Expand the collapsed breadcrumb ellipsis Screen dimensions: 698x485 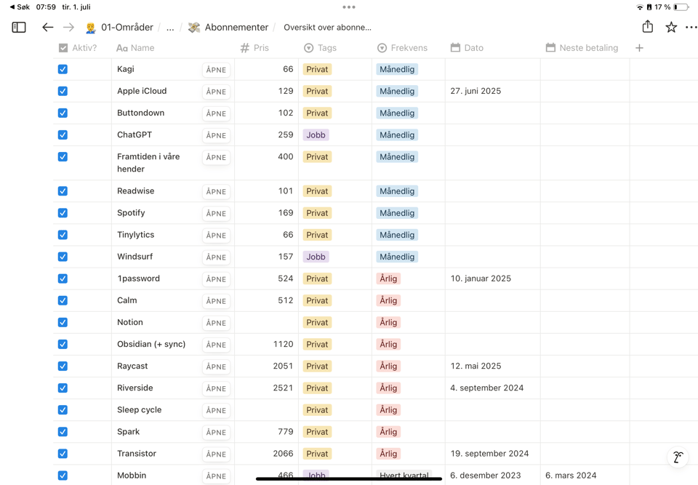170,28
